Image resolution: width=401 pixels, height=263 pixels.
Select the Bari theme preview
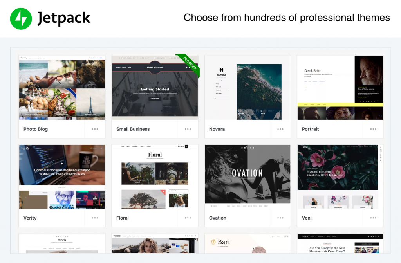[247, 243]
